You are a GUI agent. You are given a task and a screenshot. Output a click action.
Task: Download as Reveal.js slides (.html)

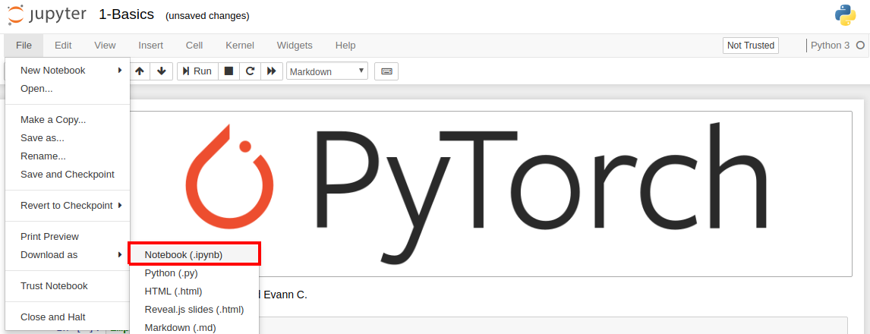coord(194,309)
